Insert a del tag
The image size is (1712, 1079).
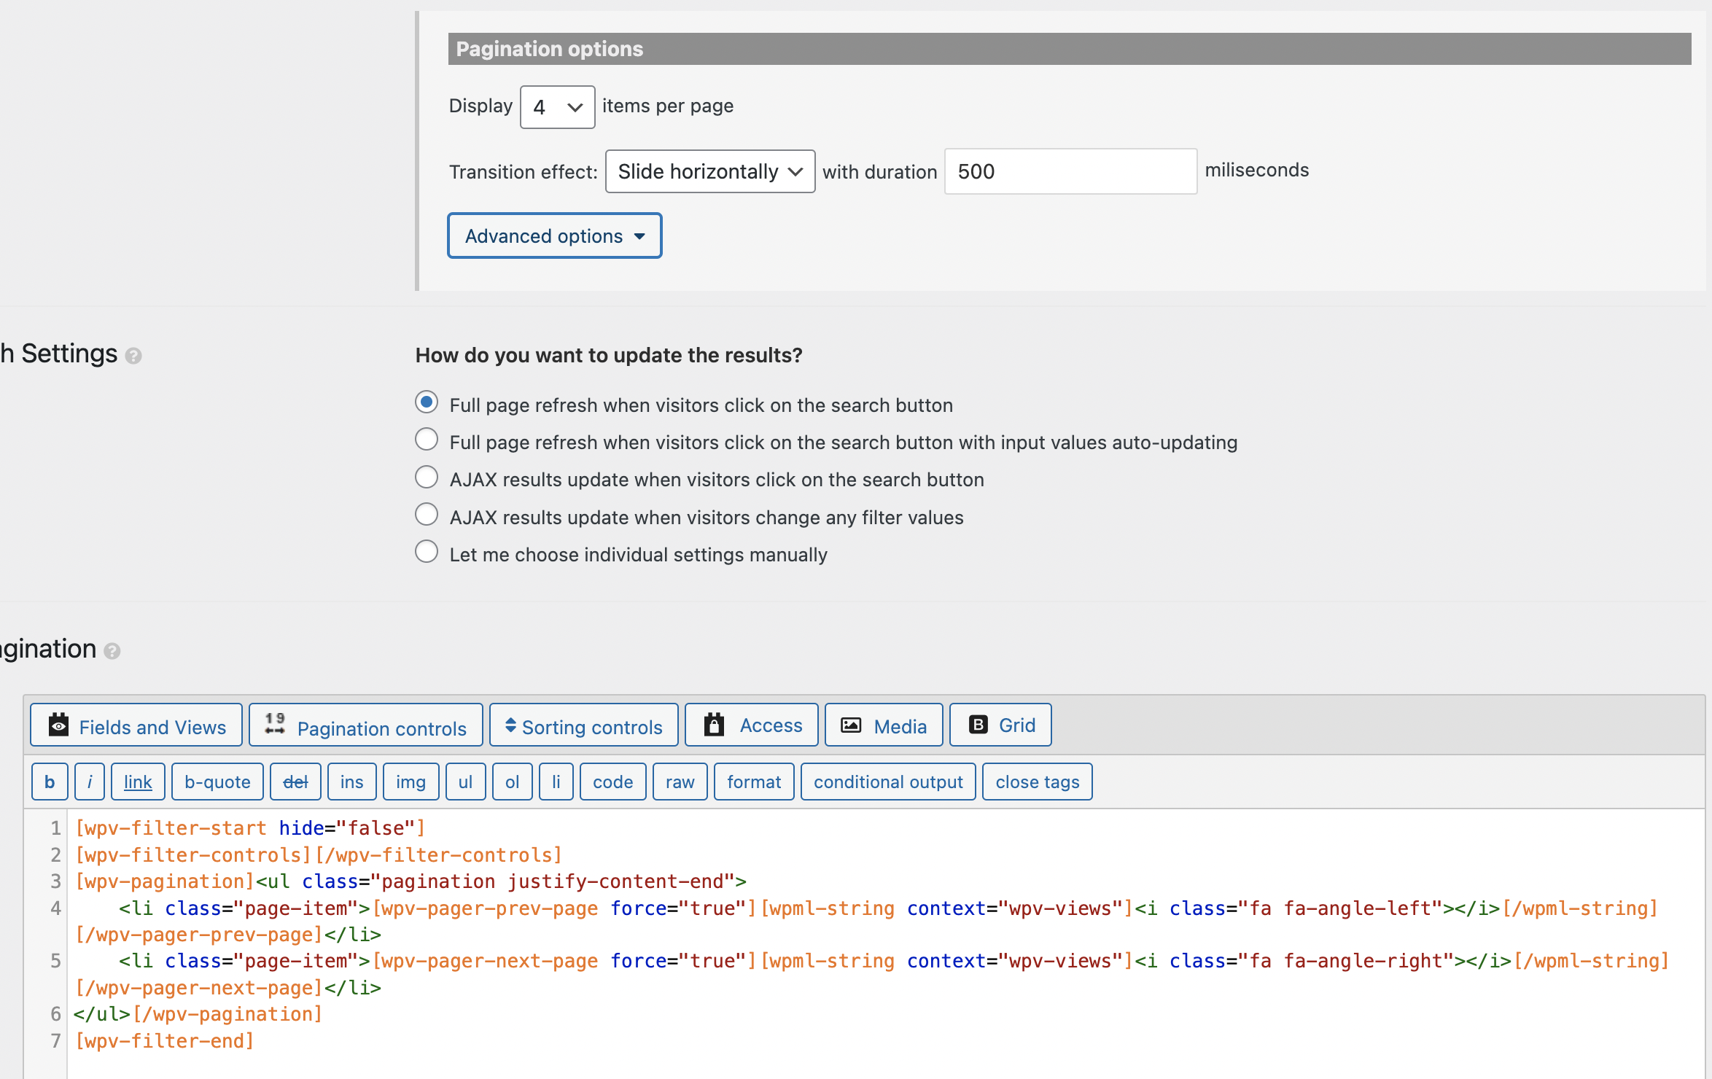point(295,782)
